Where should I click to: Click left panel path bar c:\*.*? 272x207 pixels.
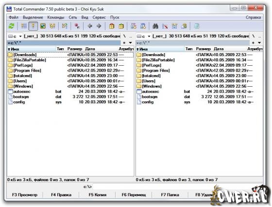(64, 43)
